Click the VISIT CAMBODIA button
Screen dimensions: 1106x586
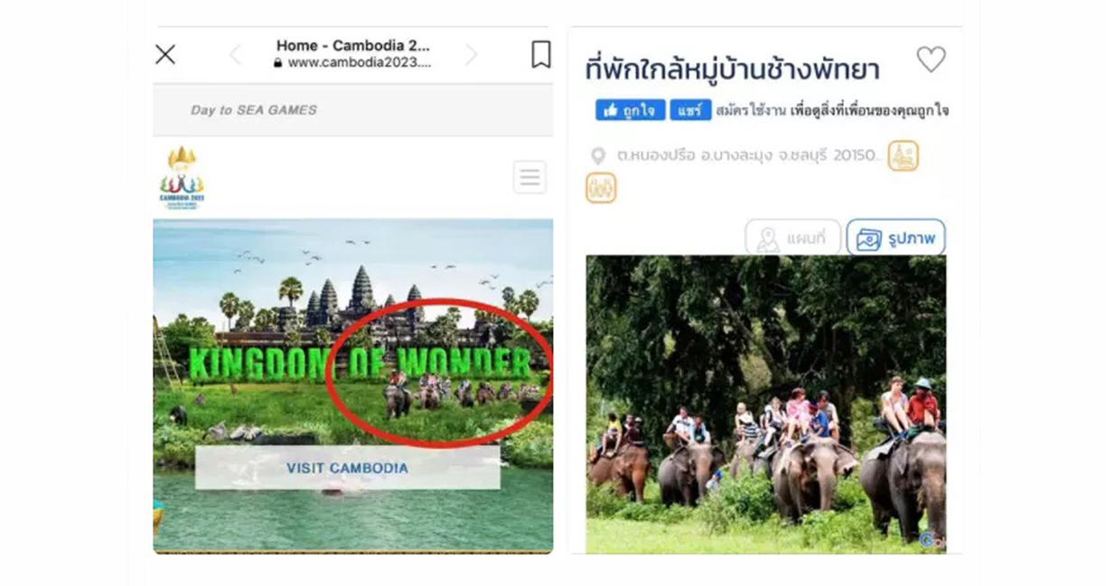click(x=348, y=468)
